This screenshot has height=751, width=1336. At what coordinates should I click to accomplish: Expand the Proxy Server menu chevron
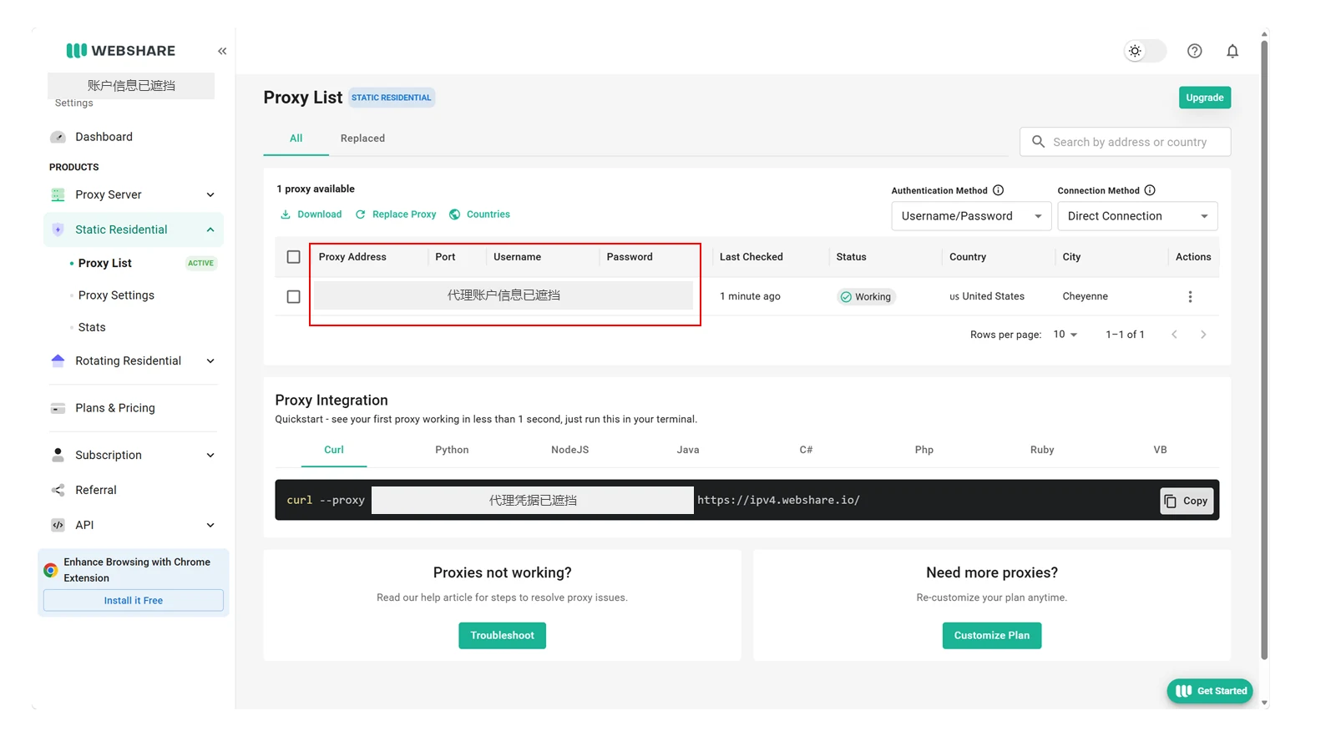click(210, 194)
